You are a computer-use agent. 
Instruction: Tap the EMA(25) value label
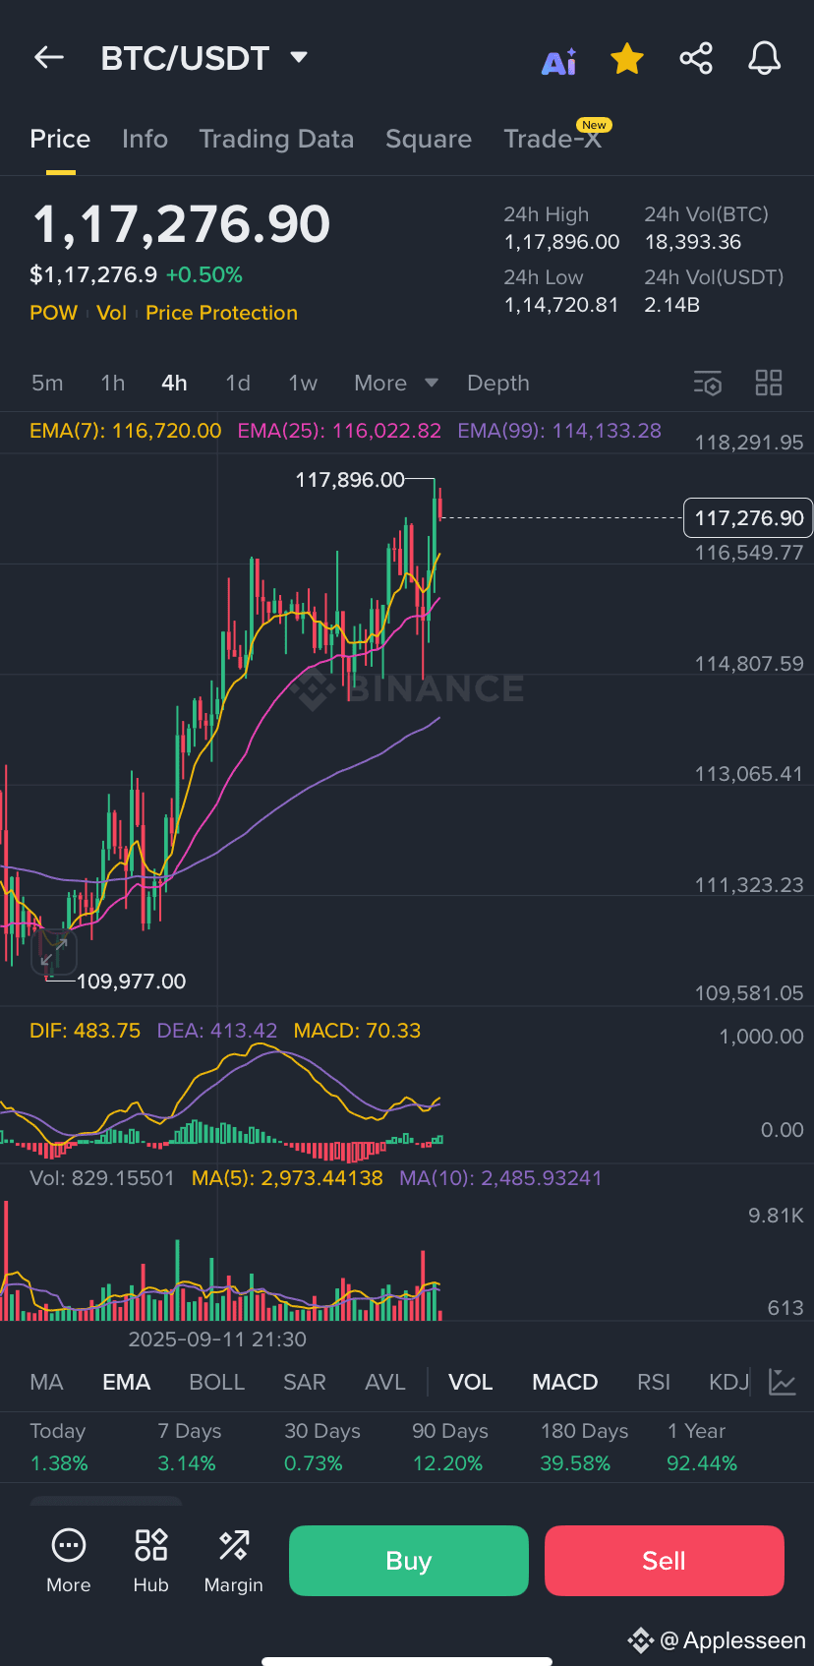pos(339,431)
